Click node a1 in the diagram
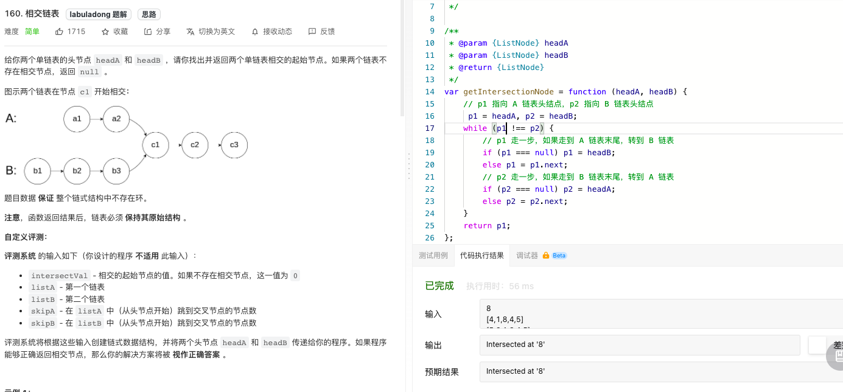The width and height of the screenshot is (843, 392). [77, 119]
